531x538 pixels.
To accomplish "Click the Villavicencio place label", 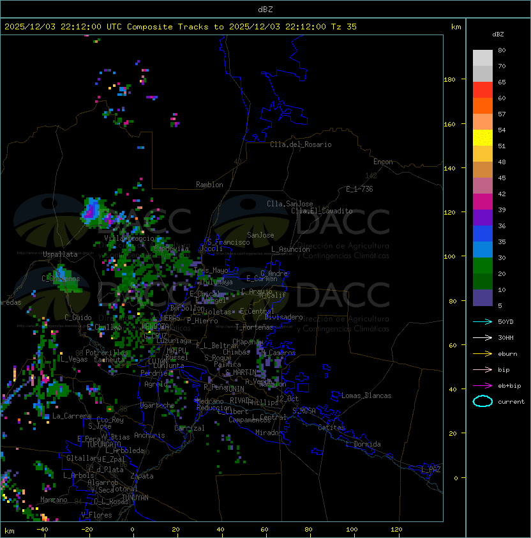I will pos(129,238).
